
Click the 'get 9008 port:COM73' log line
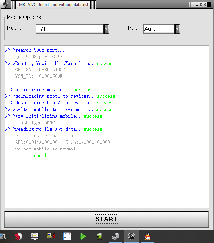[40, 57]
